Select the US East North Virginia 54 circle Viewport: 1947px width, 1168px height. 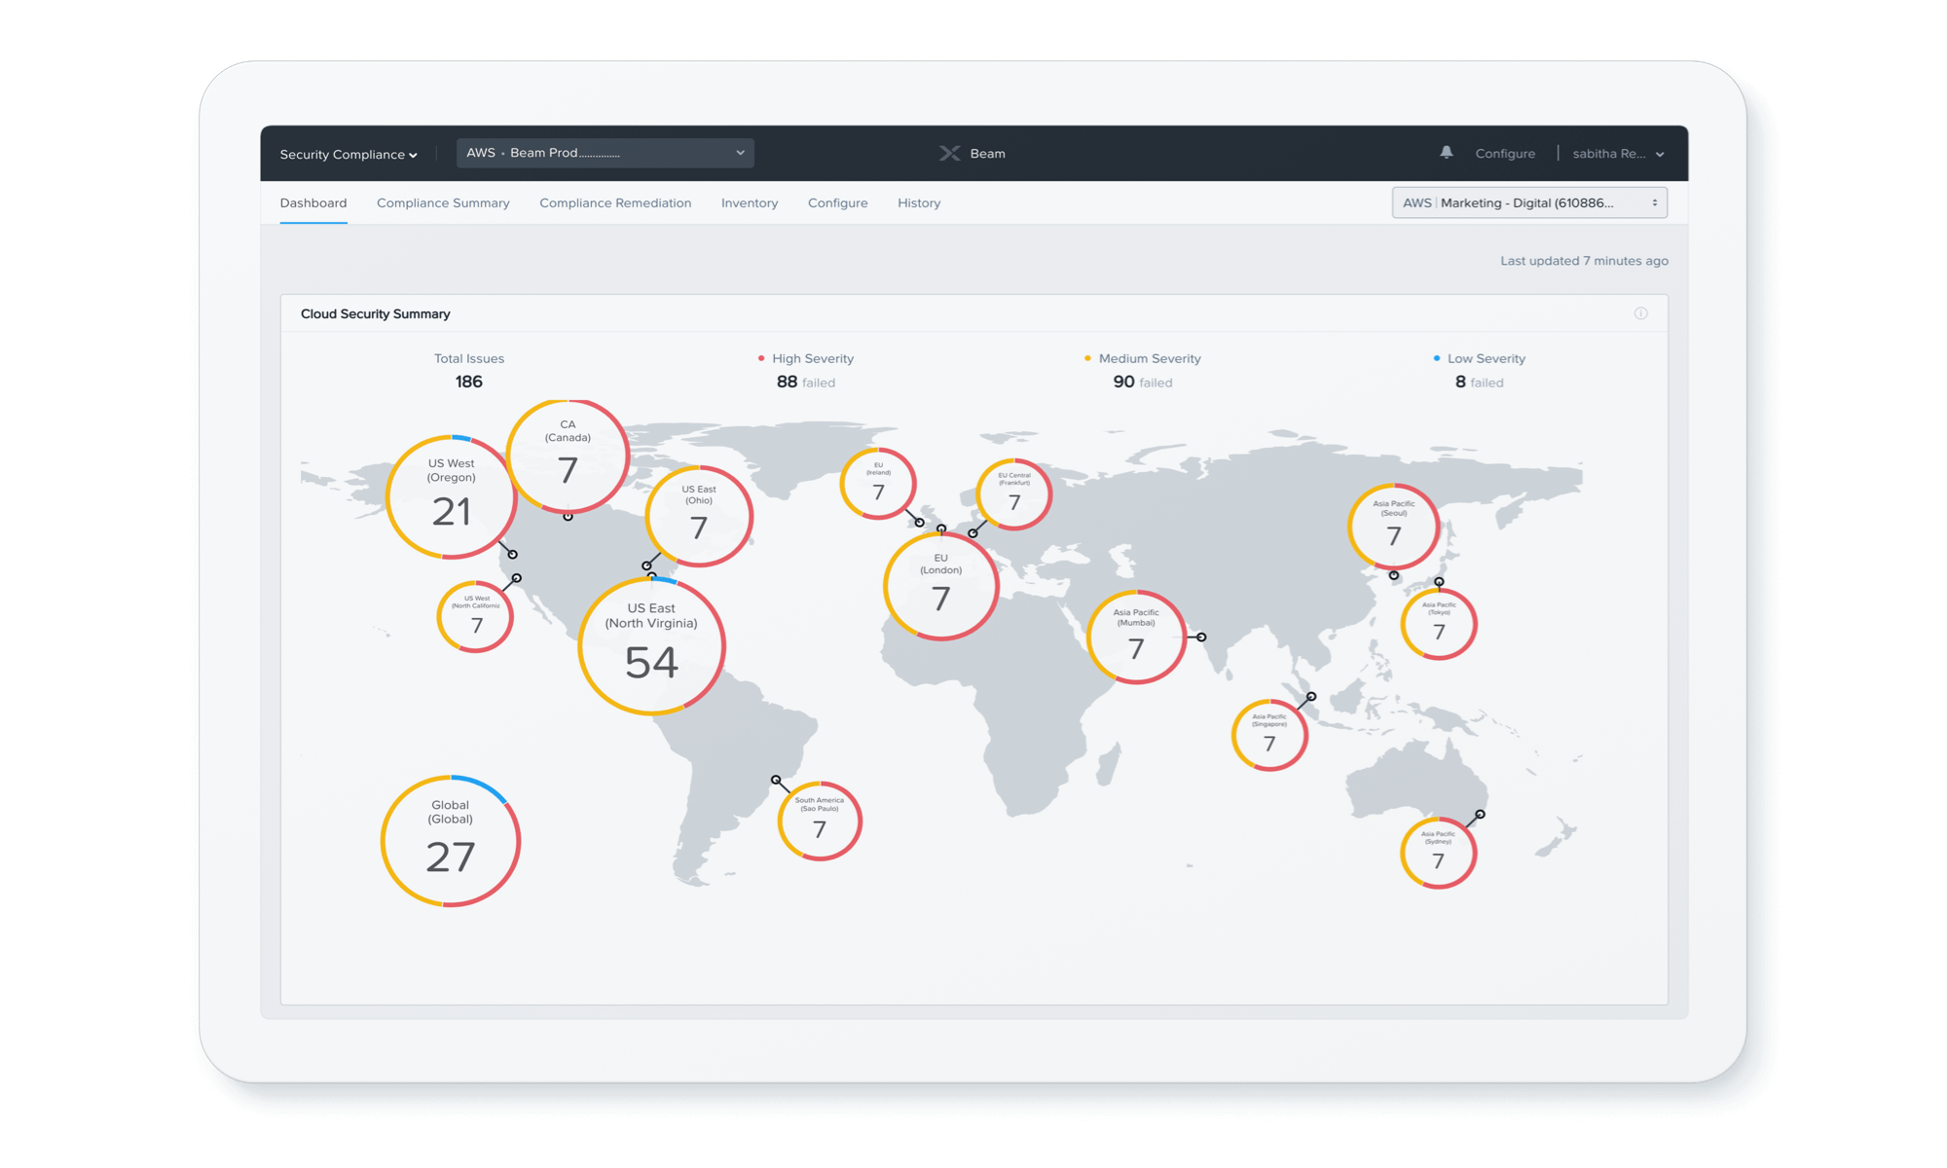651,646
